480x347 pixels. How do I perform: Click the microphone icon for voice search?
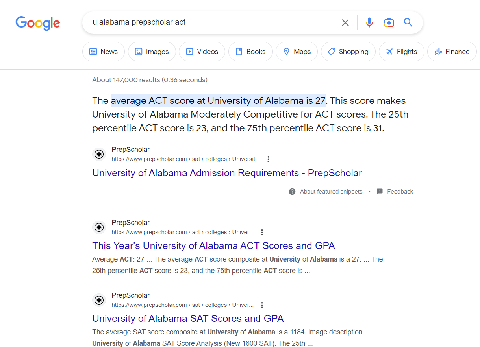point(369,22)
